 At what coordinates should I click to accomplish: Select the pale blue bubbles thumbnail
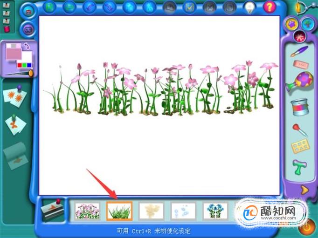[184, 211]
